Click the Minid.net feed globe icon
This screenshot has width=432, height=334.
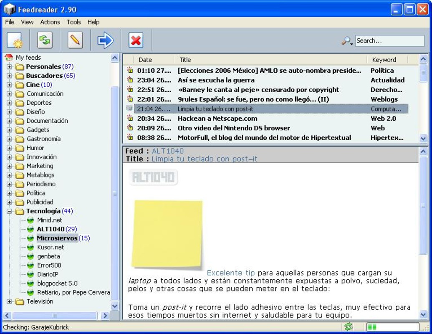pos(30,220)
